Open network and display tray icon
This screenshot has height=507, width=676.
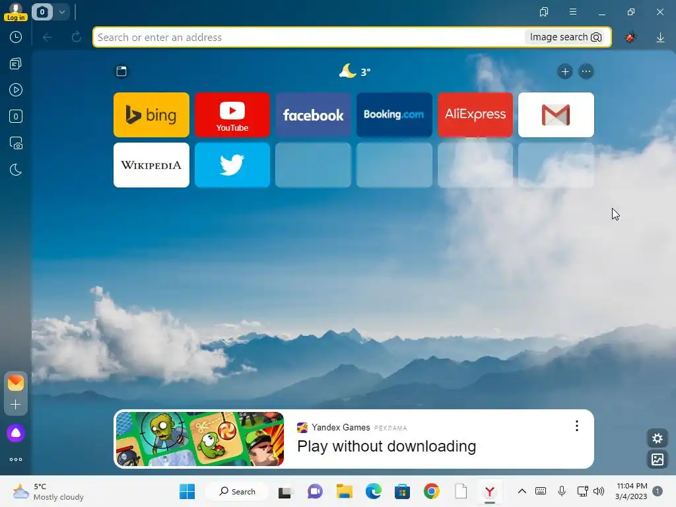[x=582, y=491]
